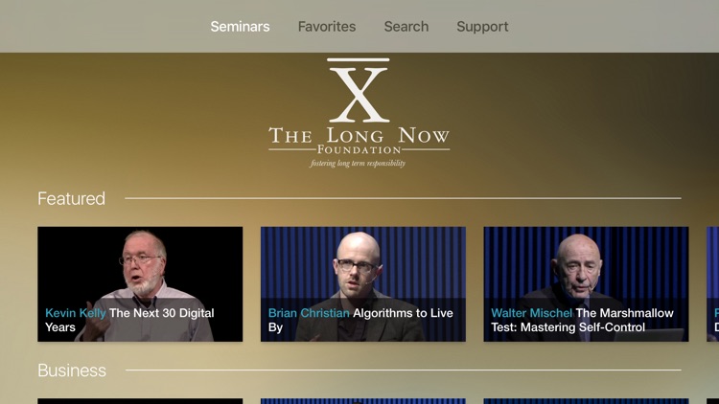This screenshot has width=719, height=404.
Task: Click the Long Now X logo
Action: click(359, 90)
